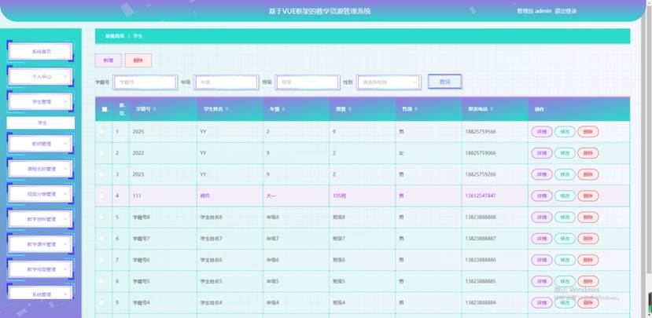Check the checkbox for row 4 (111)
The height and width of the screenshot is (318, 652).
point(101,196)
